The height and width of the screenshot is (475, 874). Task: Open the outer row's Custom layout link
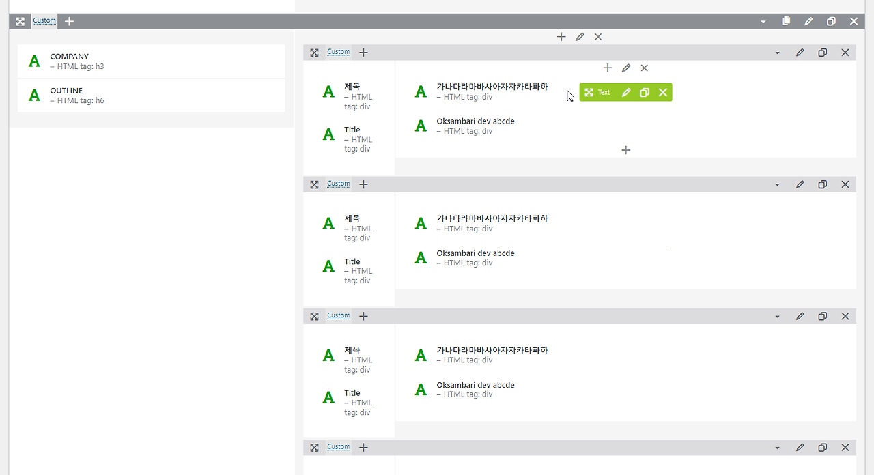click(x=44, y=20)
